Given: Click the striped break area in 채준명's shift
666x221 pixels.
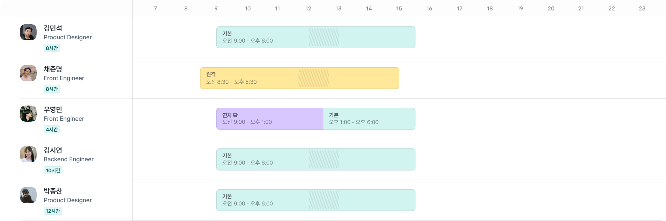Looking at the screenshot, I should tap(314, 78).
